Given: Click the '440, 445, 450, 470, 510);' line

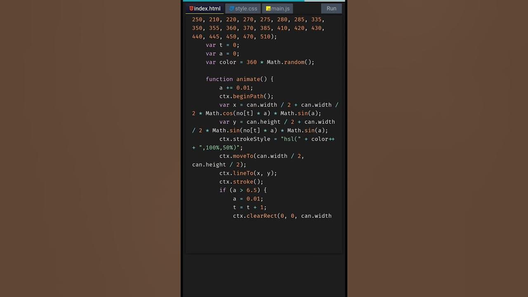Looking at the screenshot, I should pos(234,37).
